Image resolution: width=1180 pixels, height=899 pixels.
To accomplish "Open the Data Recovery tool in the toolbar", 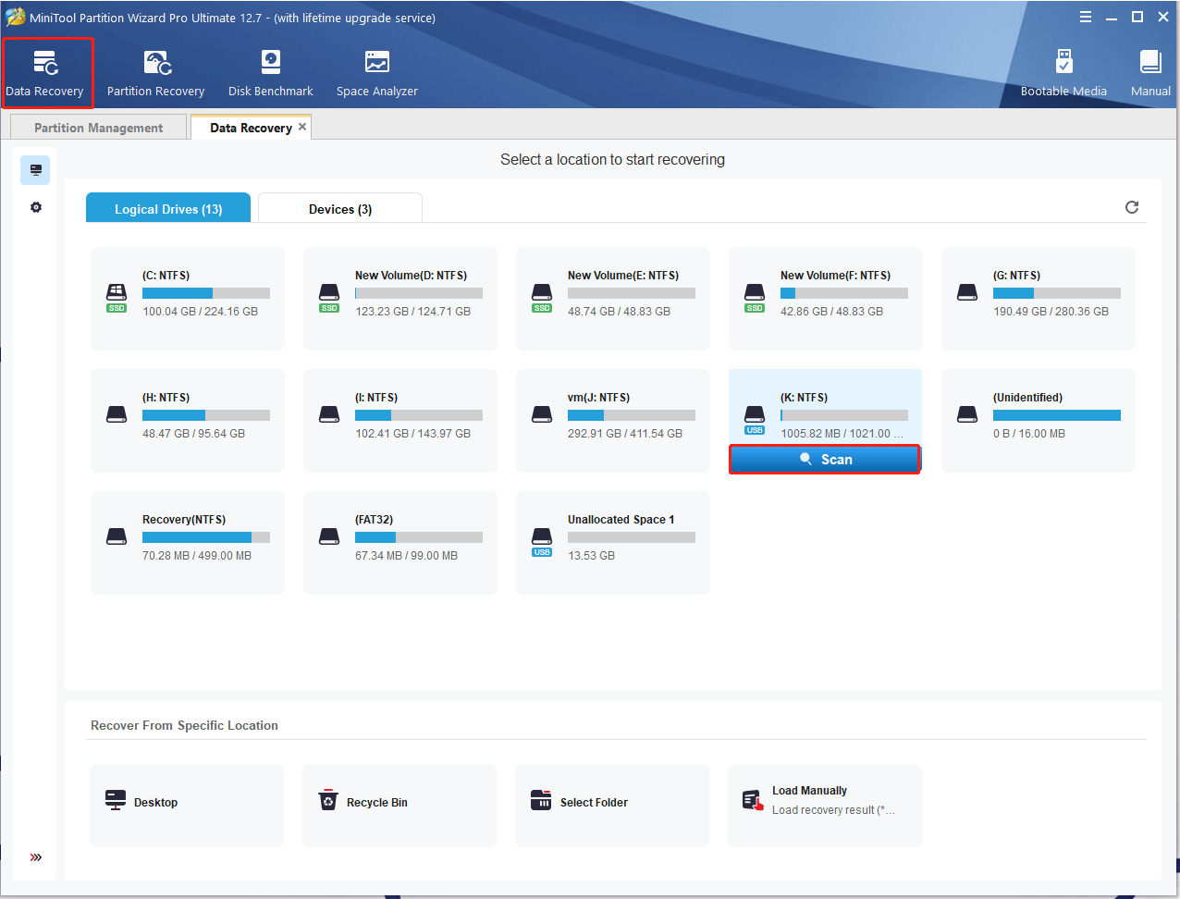I will click(45, 74).
